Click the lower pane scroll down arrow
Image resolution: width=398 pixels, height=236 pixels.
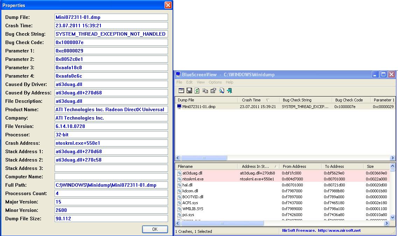click(392, 217)
